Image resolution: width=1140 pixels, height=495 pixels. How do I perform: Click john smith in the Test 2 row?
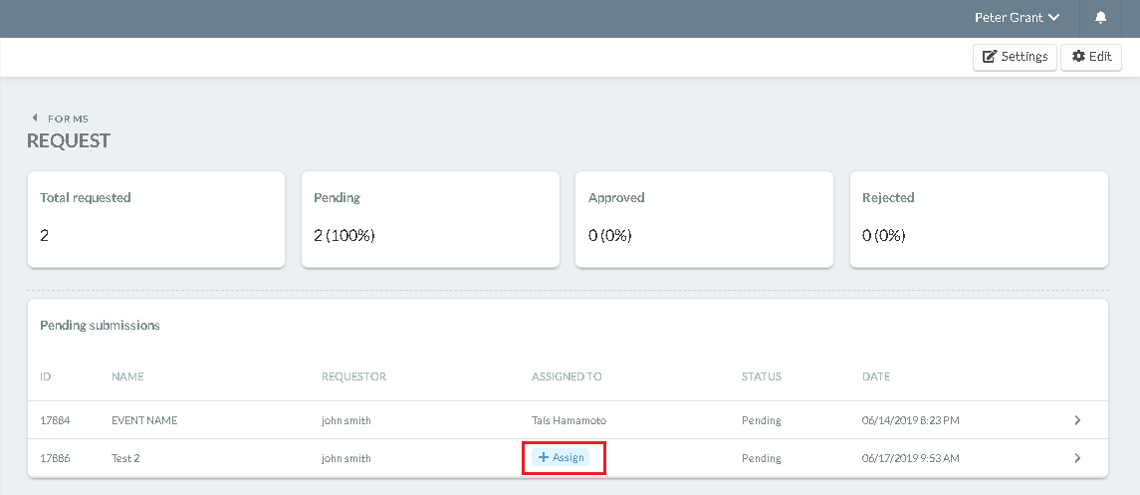point(346,458)
